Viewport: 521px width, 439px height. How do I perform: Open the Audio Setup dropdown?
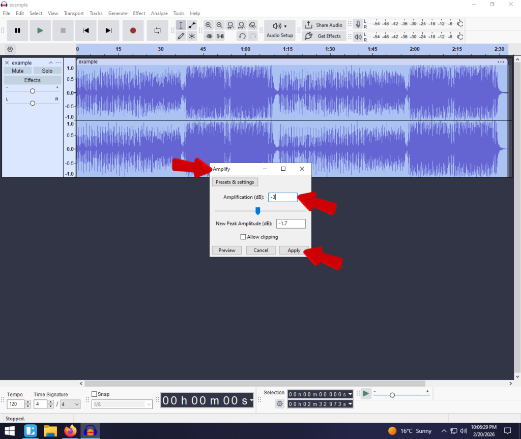[279, 30]
